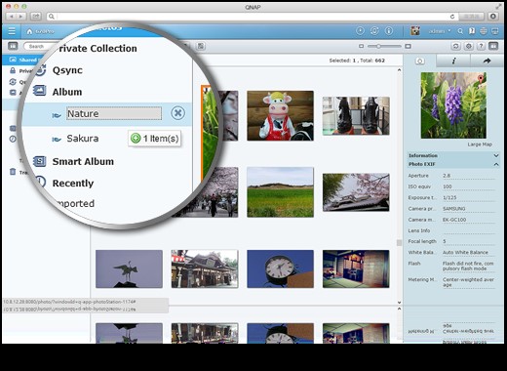Click scroll down arrow of photo grid
The height and width of the screenshot is (371, 507).
point(399,303)
